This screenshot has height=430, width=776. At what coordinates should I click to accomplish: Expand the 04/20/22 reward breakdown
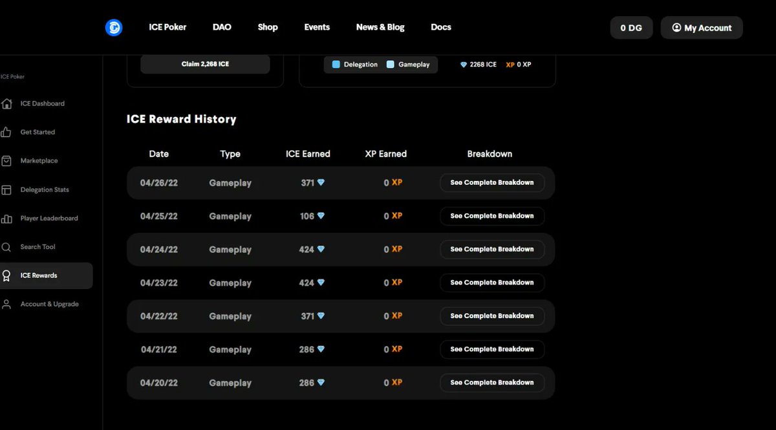[x=492, y=382]
